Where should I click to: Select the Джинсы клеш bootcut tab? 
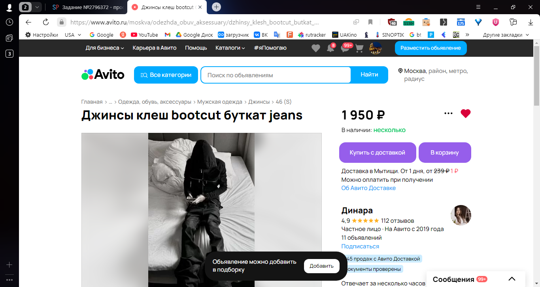point(167,7)
